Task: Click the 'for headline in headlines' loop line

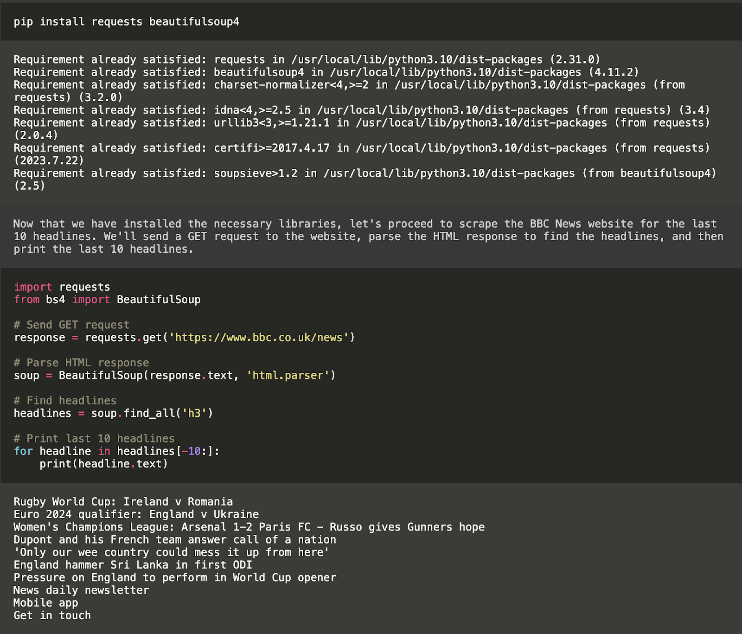Action: point(117,451)
